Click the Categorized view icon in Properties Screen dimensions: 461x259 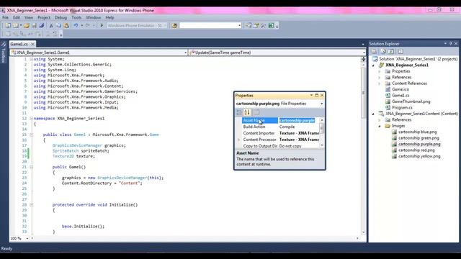(239, 112)
